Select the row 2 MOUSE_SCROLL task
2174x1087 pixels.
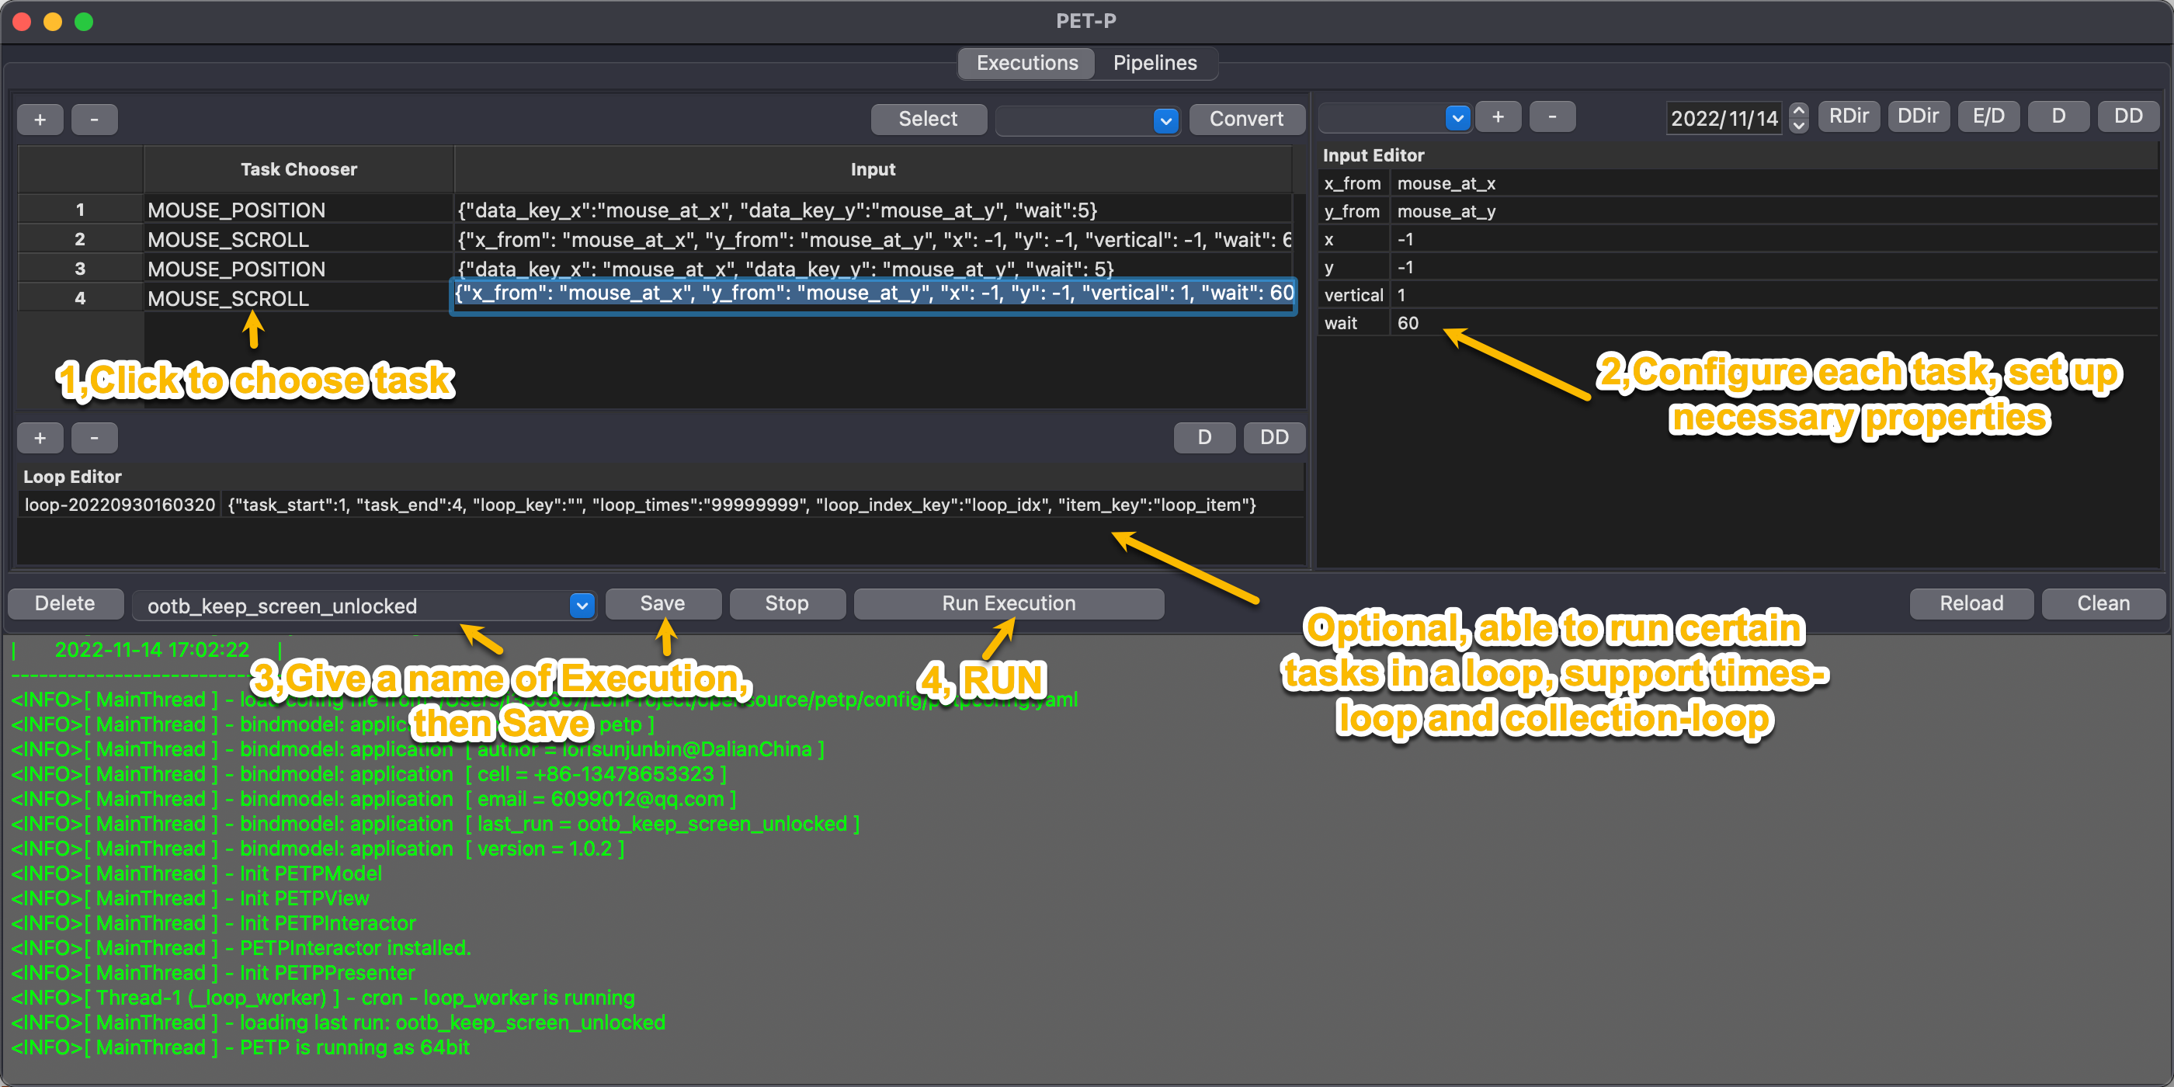[227, 240]
